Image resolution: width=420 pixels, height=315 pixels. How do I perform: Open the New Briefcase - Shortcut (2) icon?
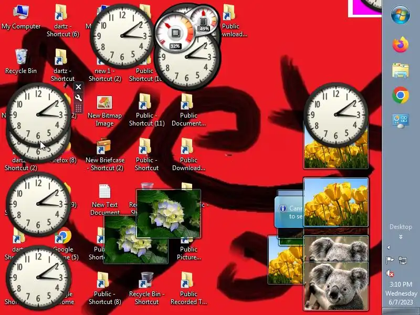[104, 154]
